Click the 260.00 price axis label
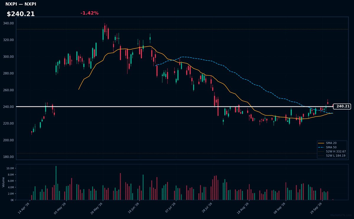Screen dimensions: 354x219 (9, 90)
